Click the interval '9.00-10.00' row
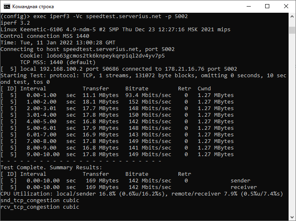Viewport: 296px width, 221px height. 117,154
